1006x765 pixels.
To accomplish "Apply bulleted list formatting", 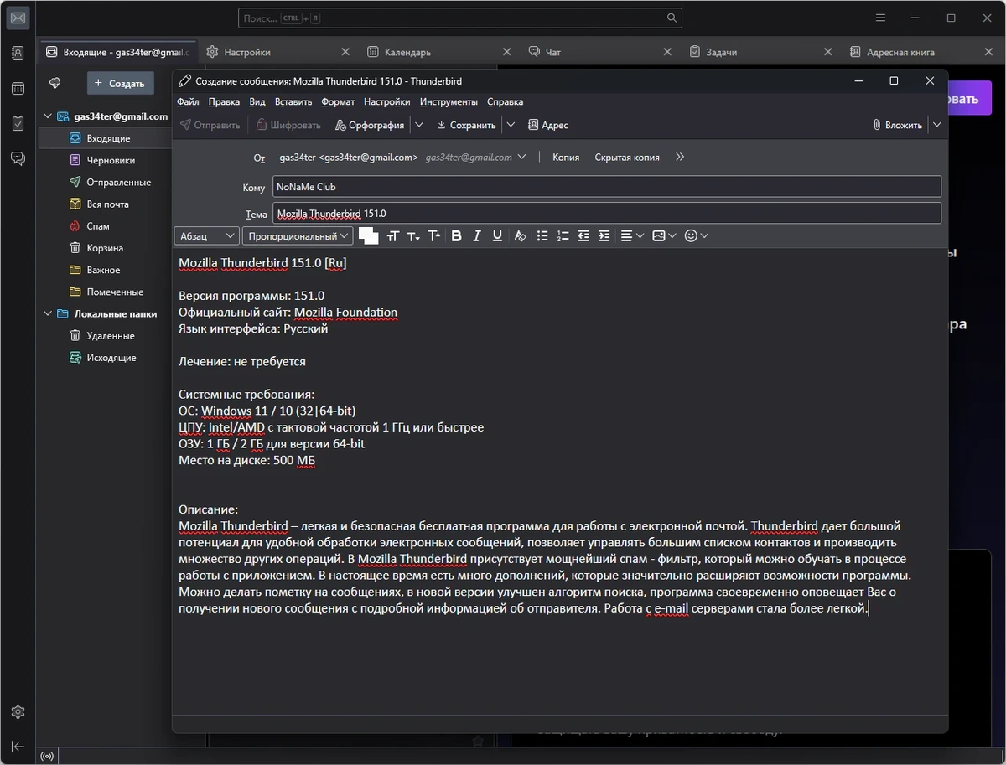I will (x=542, y=236).
